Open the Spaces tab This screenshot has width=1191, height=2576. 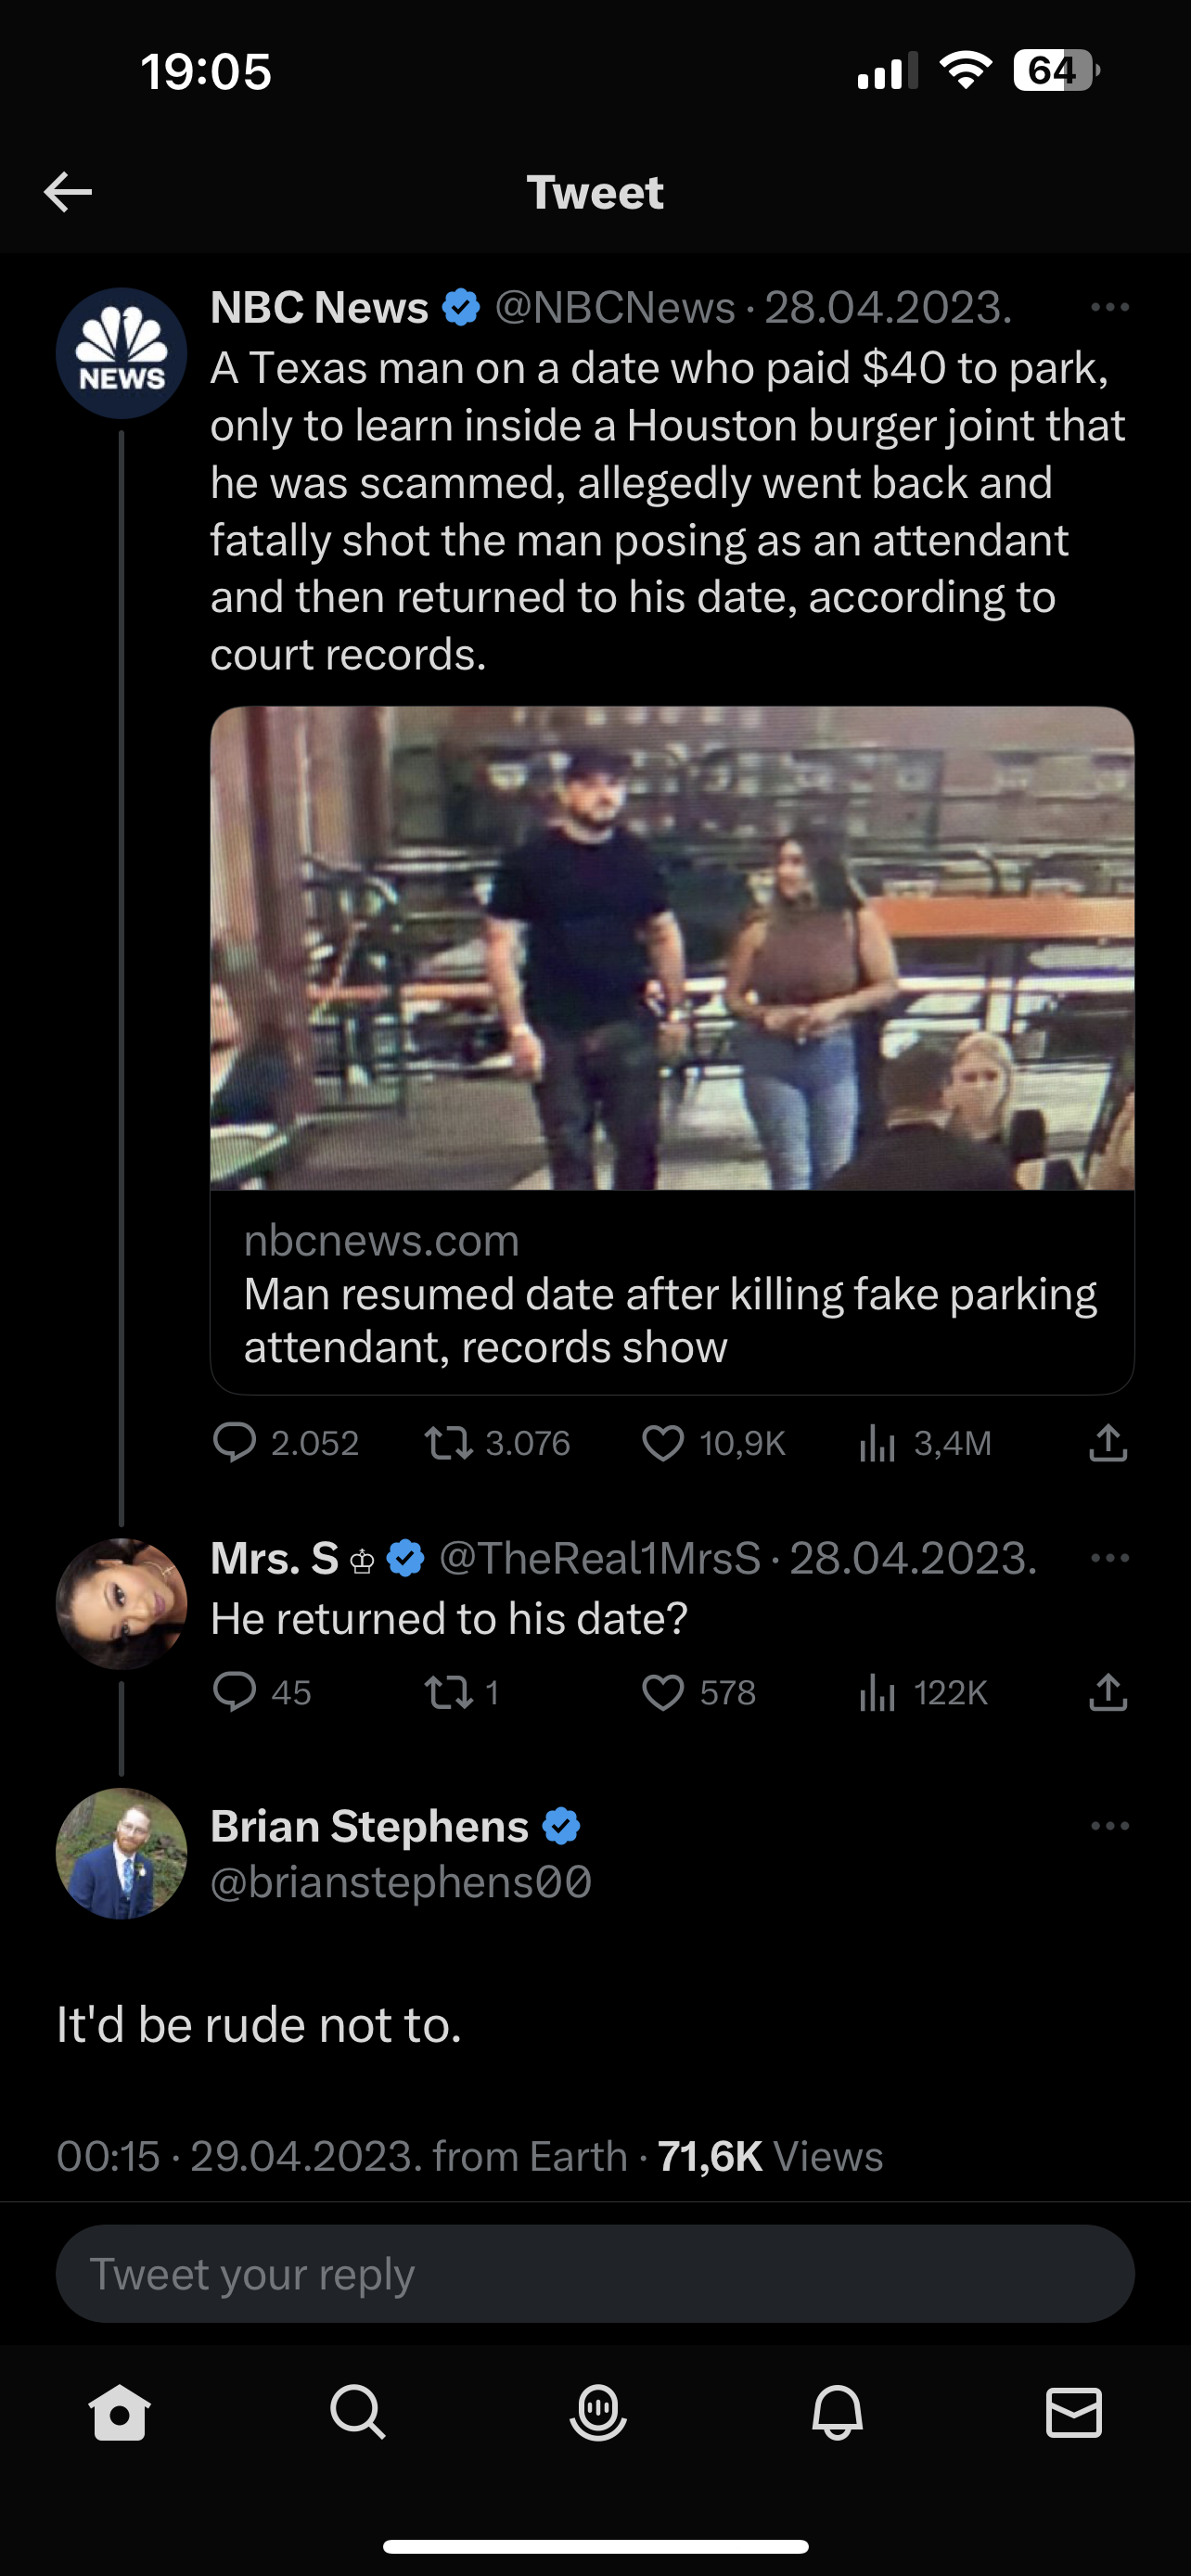coord(597,2412)
